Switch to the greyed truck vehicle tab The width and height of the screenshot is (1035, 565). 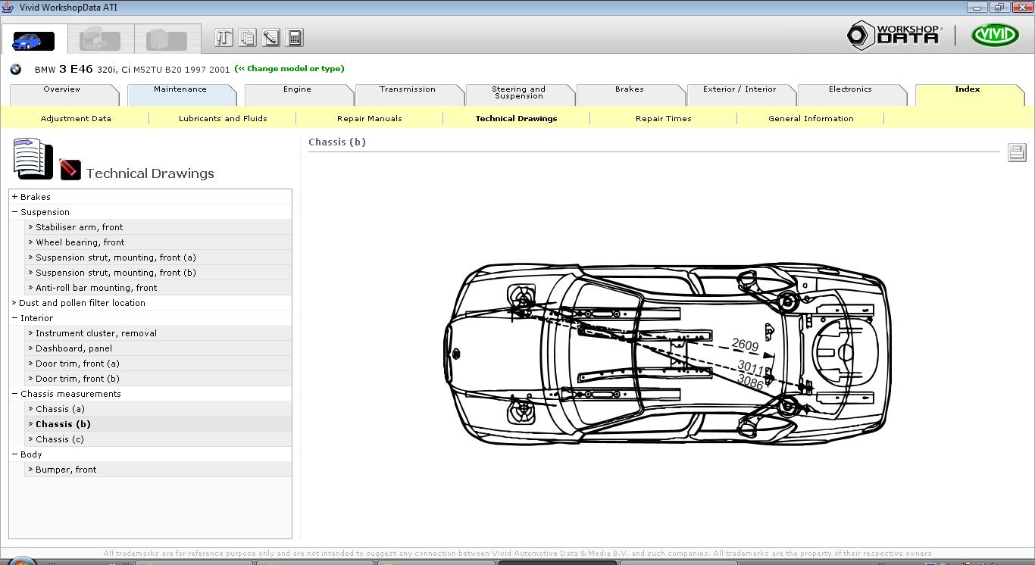[x=100, y=39]
